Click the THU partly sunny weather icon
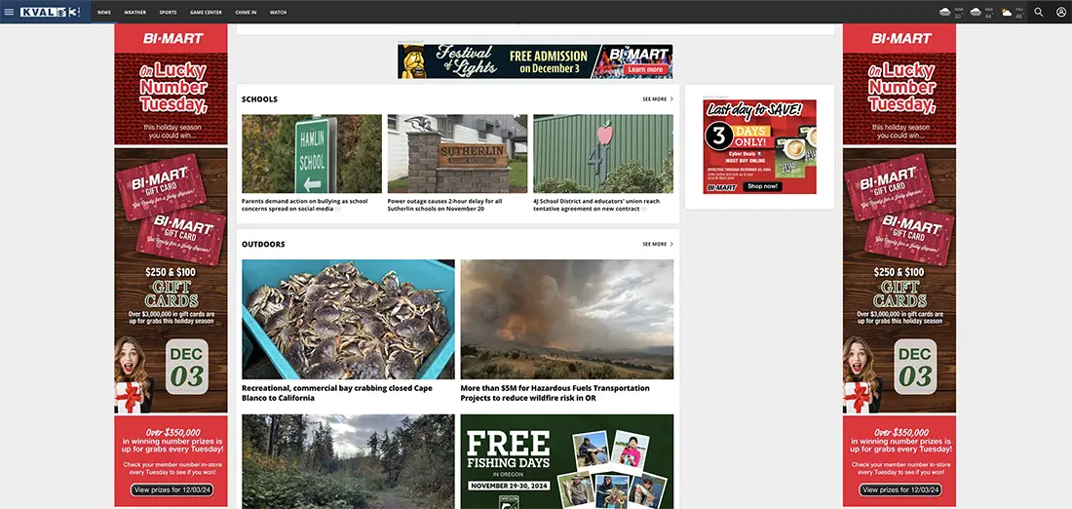This screenshot has width=1072, height=509. (1007, 13)
